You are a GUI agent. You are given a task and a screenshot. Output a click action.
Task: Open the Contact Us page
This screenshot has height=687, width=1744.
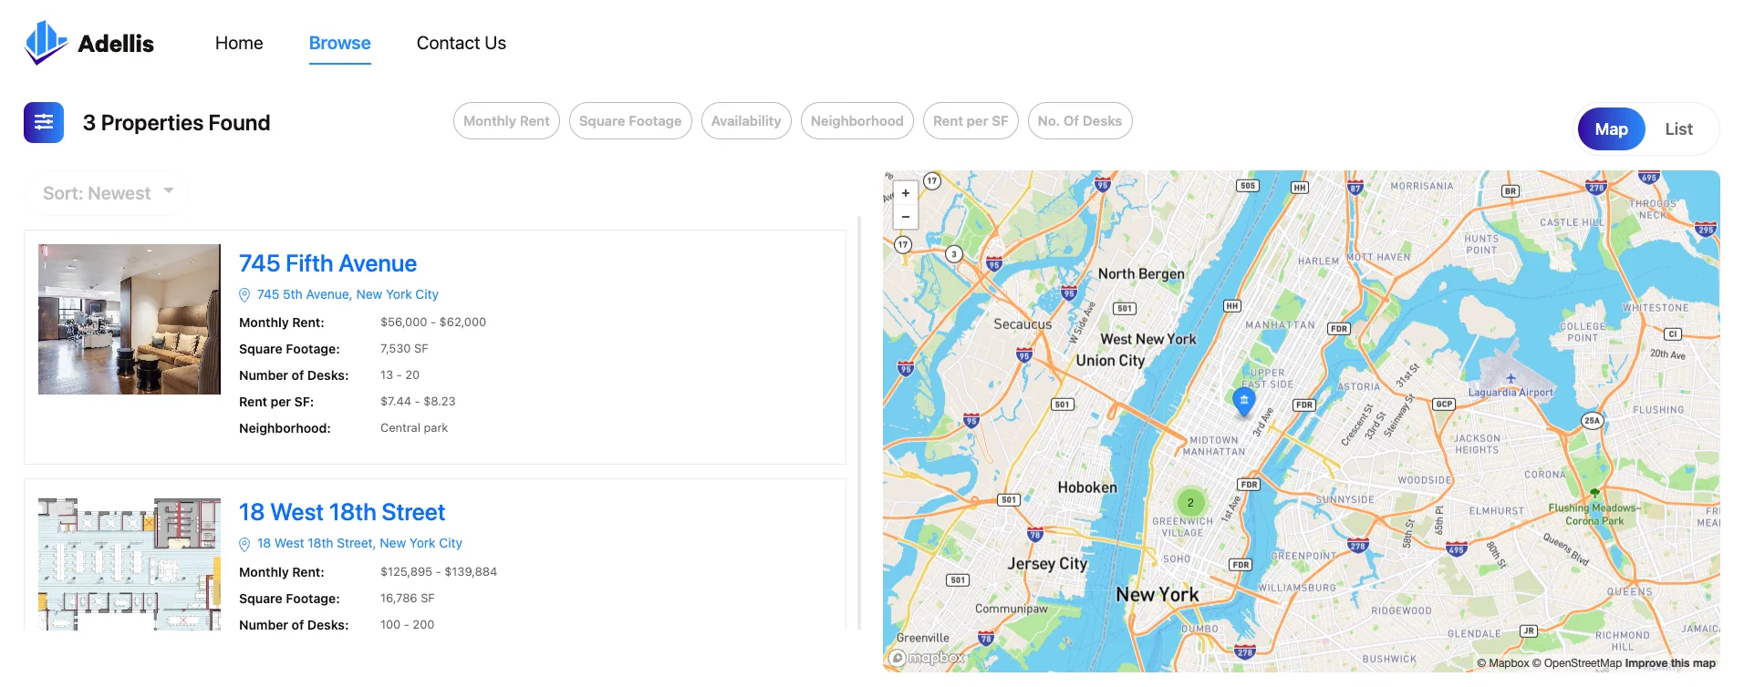(462, 43)
